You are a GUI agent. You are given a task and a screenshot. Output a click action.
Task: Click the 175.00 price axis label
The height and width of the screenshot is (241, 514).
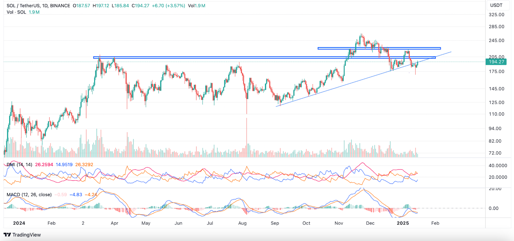[496, 72]
